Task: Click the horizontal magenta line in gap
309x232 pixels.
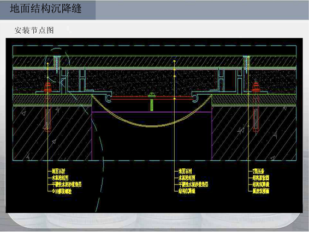Action: (152, 112)
